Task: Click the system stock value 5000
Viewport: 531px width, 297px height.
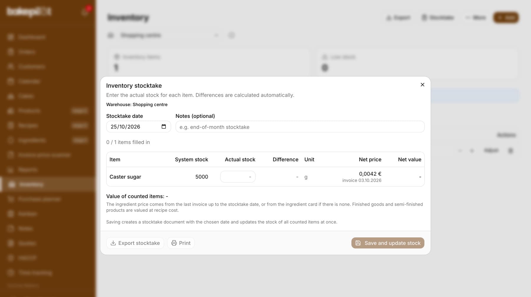Action: [x=202, y=177]
